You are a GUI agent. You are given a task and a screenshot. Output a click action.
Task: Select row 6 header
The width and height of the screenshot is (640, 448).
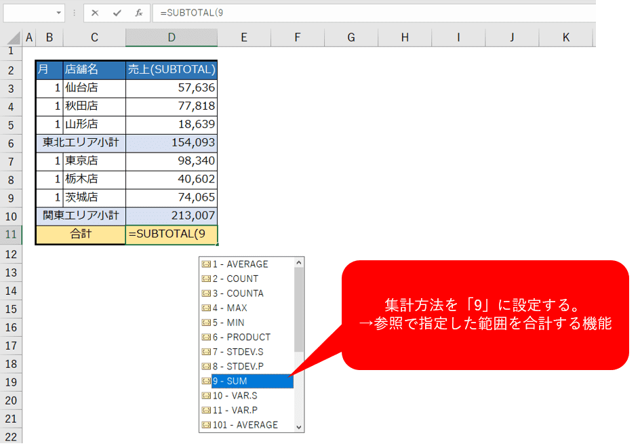click(11, 143)
